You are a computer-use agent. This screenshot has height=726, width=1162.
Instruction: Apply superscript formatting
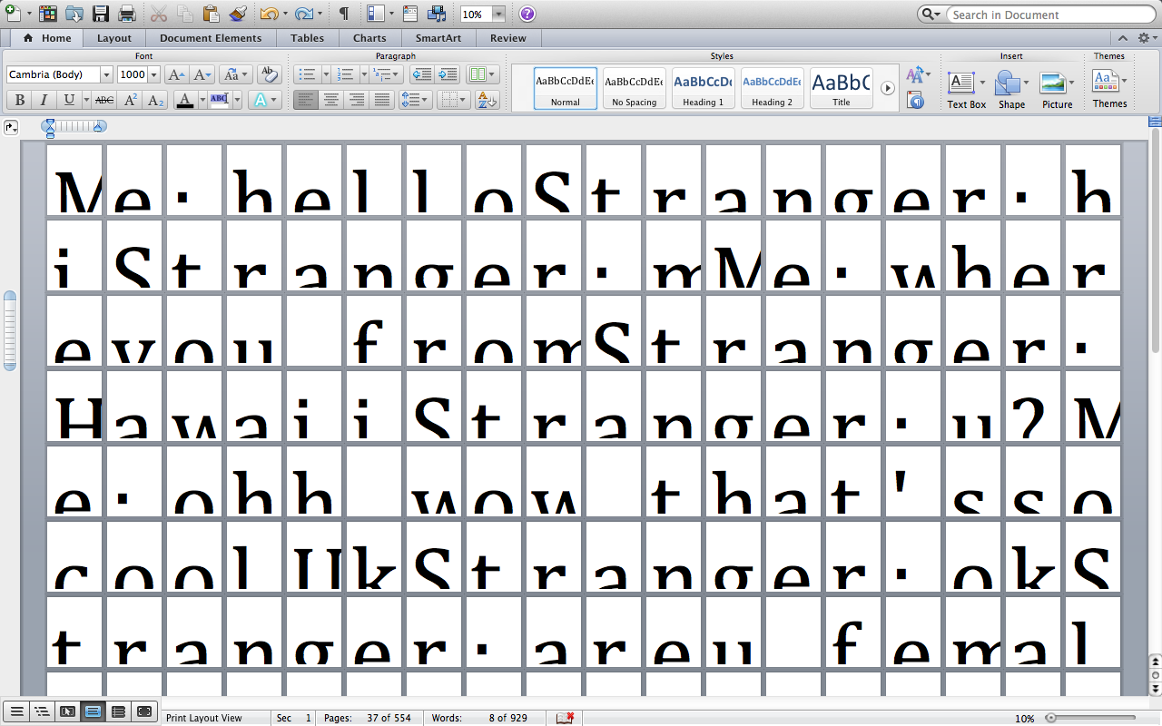[x=131, y=100]
